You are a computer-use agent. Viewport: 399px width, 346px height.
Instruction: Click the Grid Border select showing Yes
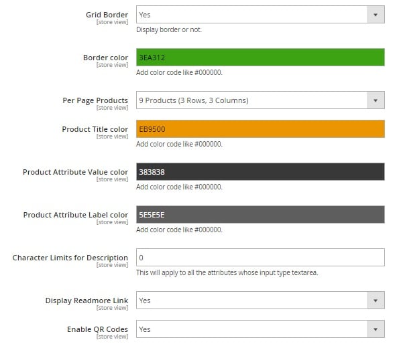coord(260,15)
